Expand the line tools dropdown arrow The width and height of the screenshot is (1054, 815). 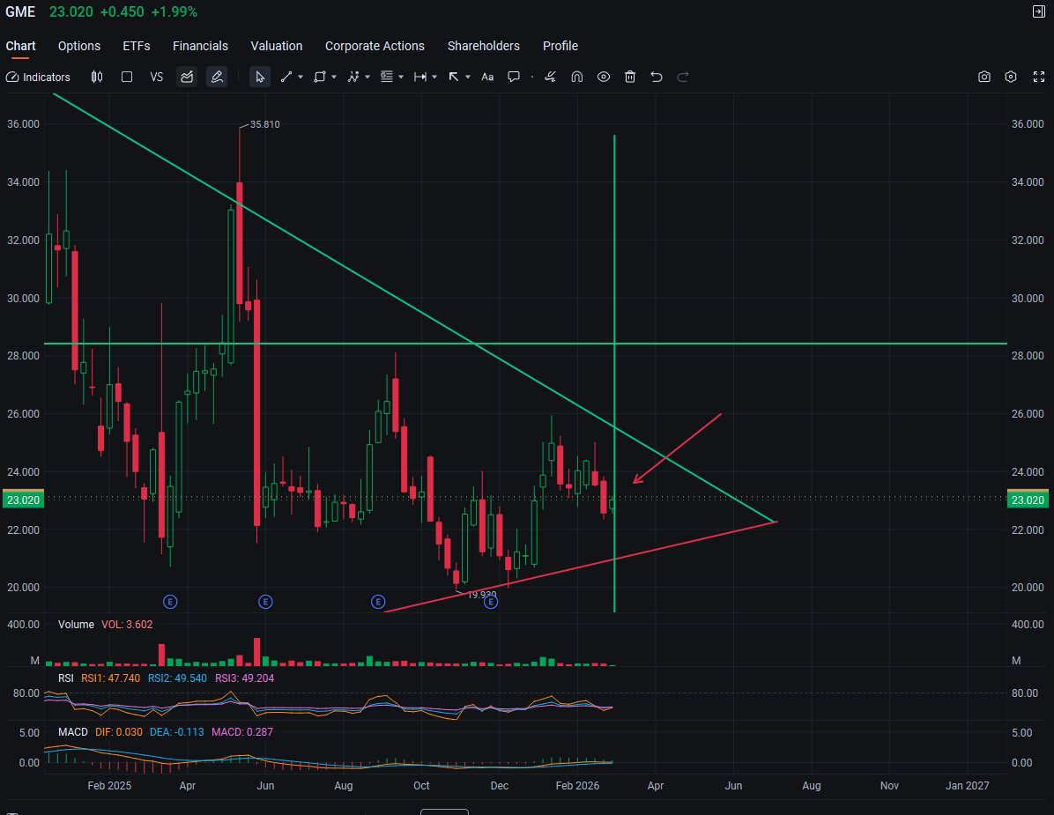(301, 78)
